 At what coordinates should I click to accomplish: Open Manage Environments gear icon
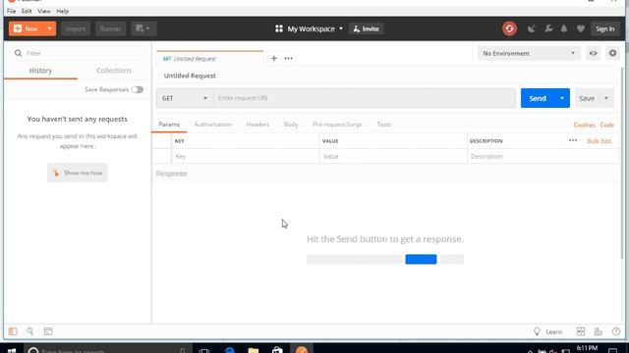tap(612, 53)
